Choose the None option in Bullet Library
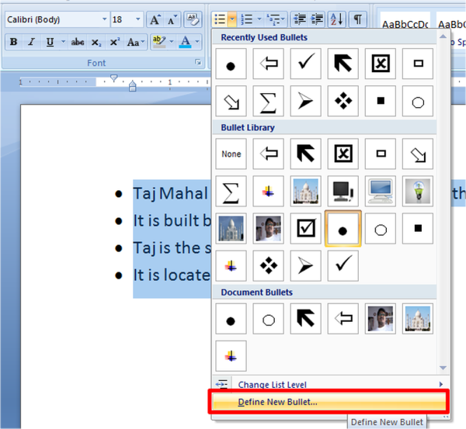 231,154
